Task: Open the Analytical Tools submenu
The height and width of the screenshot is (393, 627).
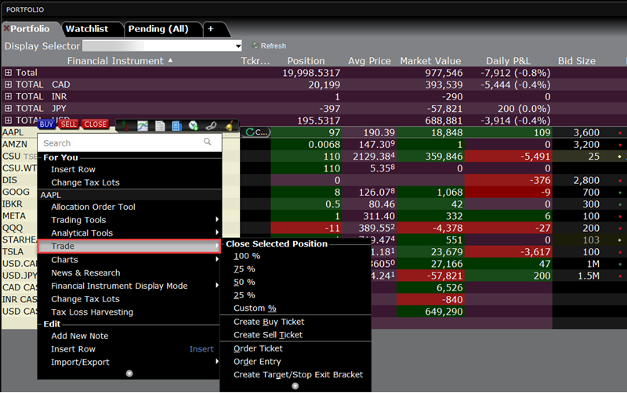Action: click(129, 233)
